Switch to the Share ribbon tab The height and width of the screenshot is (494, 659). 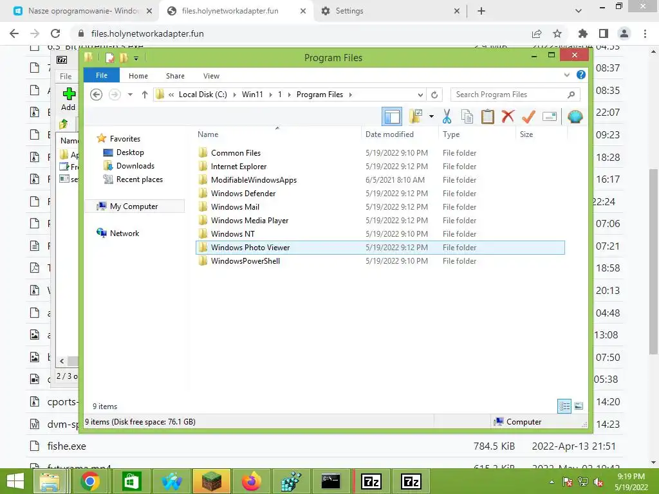pos(175,76)
